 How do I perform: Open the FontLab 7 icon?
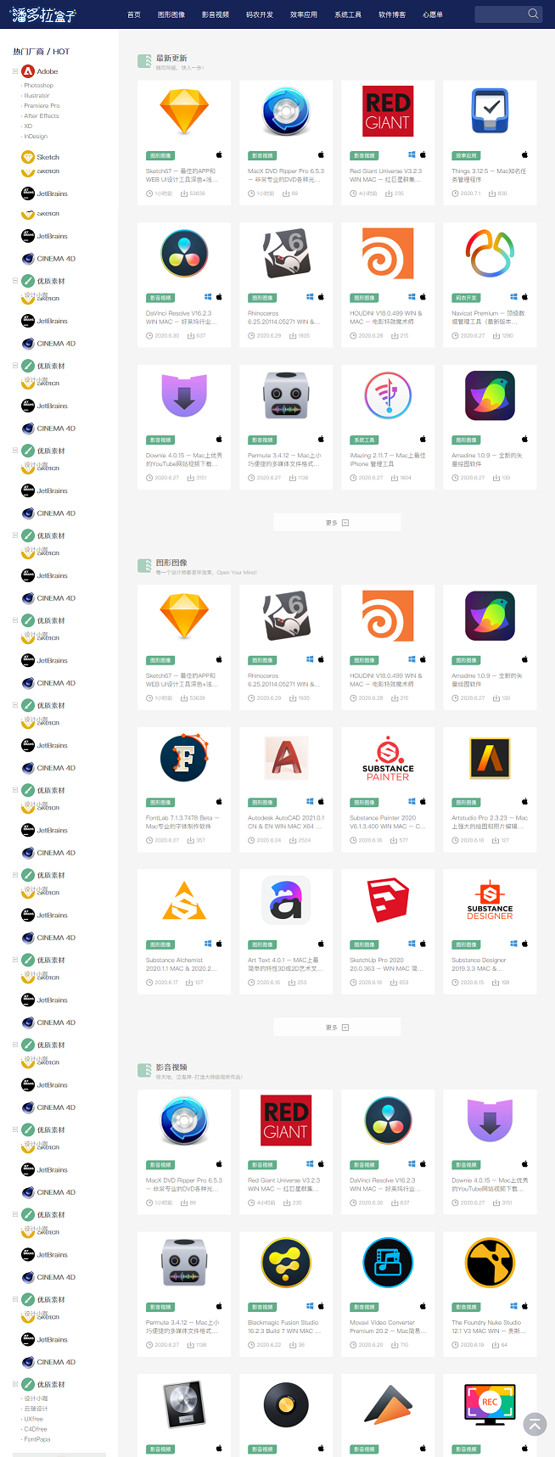(x=184, y=758)
